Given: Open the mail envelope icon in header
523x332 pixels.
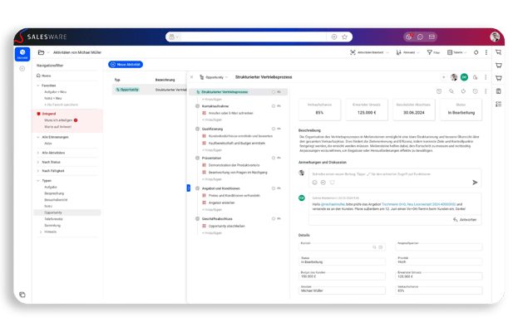Looking at the screenshot, I should click(x=432, y=37).
